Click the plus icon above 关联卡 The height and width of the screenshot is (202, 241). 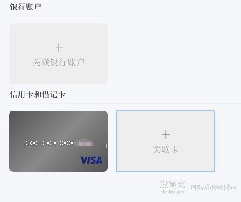click(x=166, y=135)
